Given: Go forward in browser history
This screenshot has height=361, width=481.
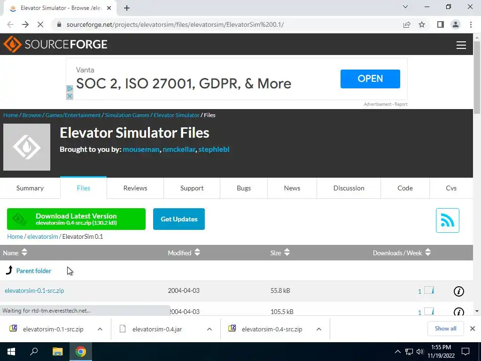Looking at the screenshot, I should 25,24.
